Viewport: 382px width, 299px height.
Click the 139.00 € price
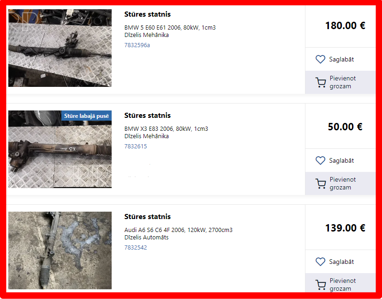pos(345,228)
